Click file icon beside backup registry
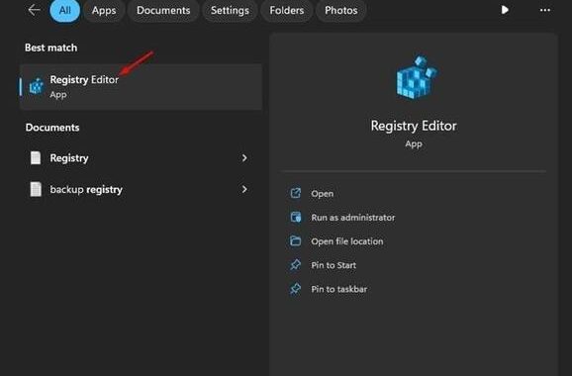The width and height of the screenshot is (572, 376). click(36, 189)
